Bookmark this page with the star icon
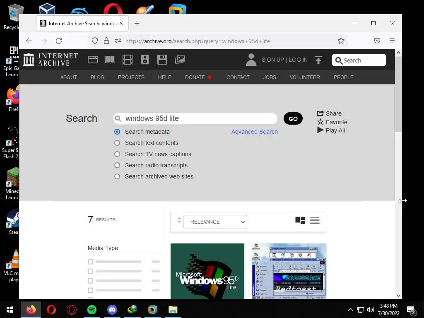The width and height of the screenshot is (424, 318). tap(341, 41)
